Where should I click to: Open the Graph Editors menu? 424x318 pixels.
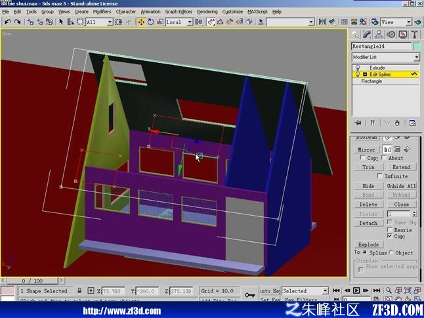coord(179,12)
